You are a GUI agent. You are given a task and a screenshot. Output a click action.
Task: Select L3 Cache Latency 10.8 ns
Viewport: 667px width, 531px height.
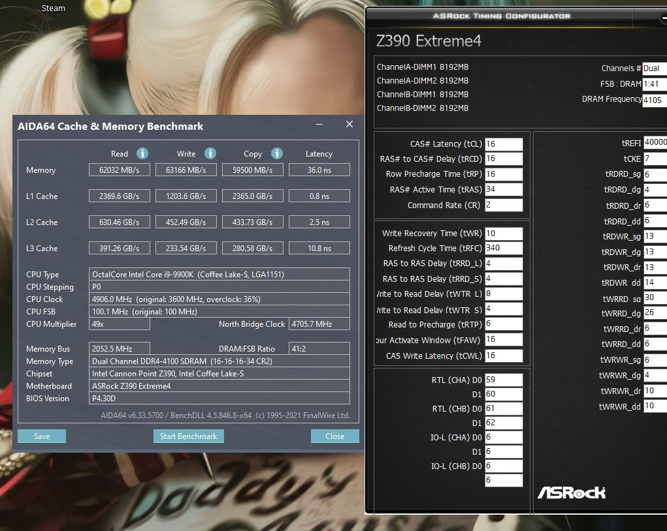pos(319,248)
